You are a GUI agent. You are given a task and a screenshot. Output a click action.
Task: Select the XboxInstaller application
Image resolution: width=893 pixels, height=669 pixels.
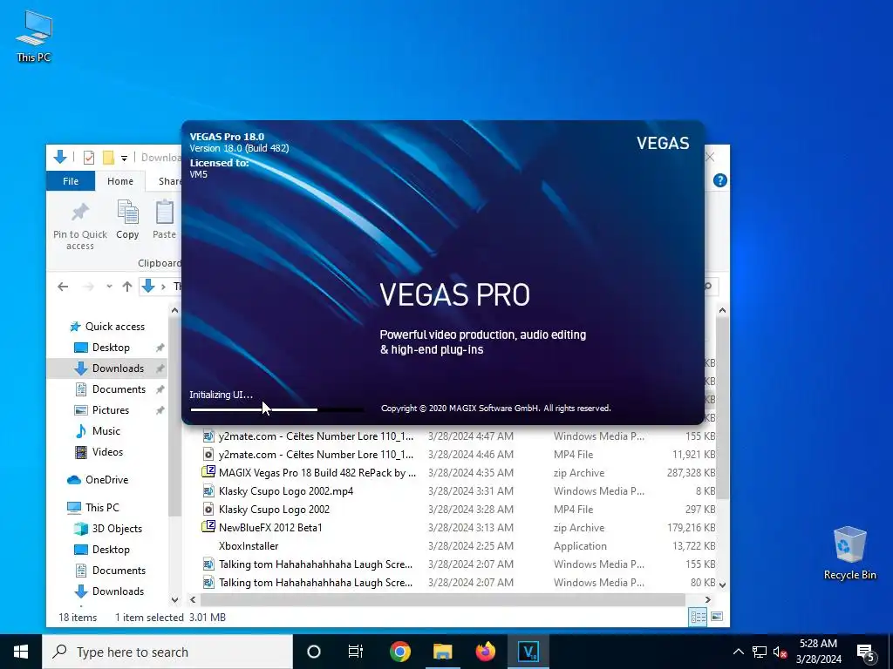point(459,545)
